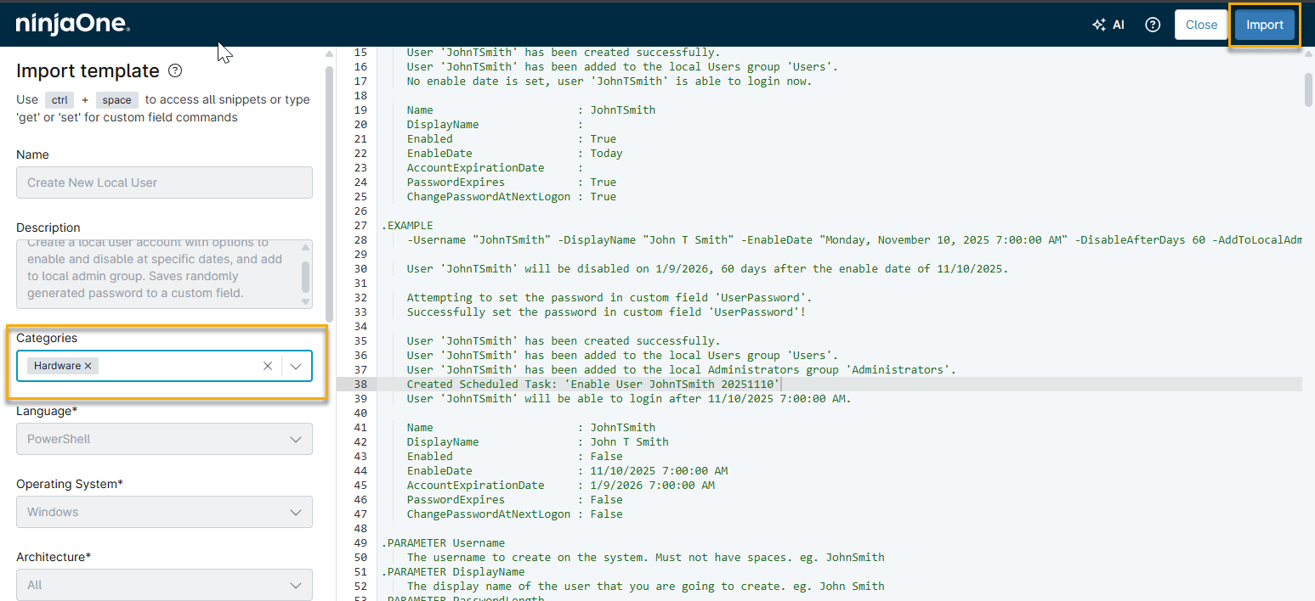Open the Language PowerShell dropdown
The width and height of the screenshot is (1315, 601).
[x=164, y=439]
